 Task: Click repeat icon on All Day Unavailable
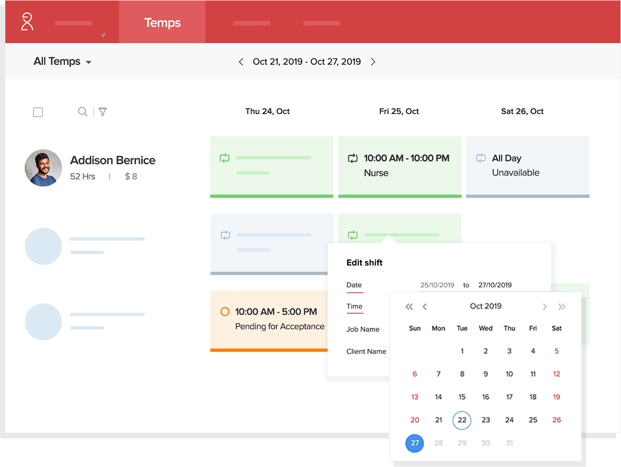(x=481, y=158)
